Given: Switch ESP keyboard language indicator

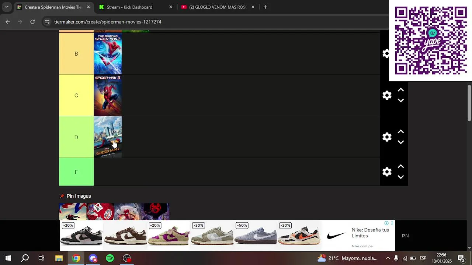Looking at the screenshot, I should (423, 258).
